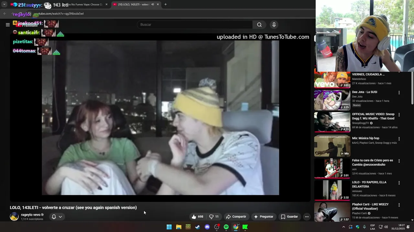Open options menu for Snoop Dogg video
The image size is (414, 232).
coord(399,115)
